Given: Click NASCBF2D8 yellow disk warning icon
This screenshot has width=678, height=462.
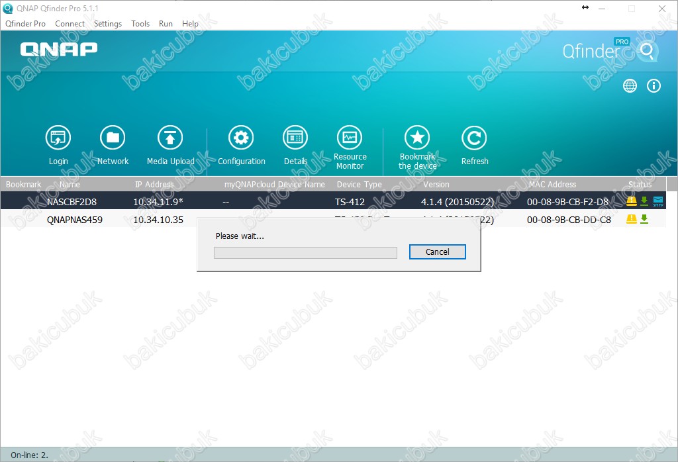Looking at the screenshot, I should [631, 201].
